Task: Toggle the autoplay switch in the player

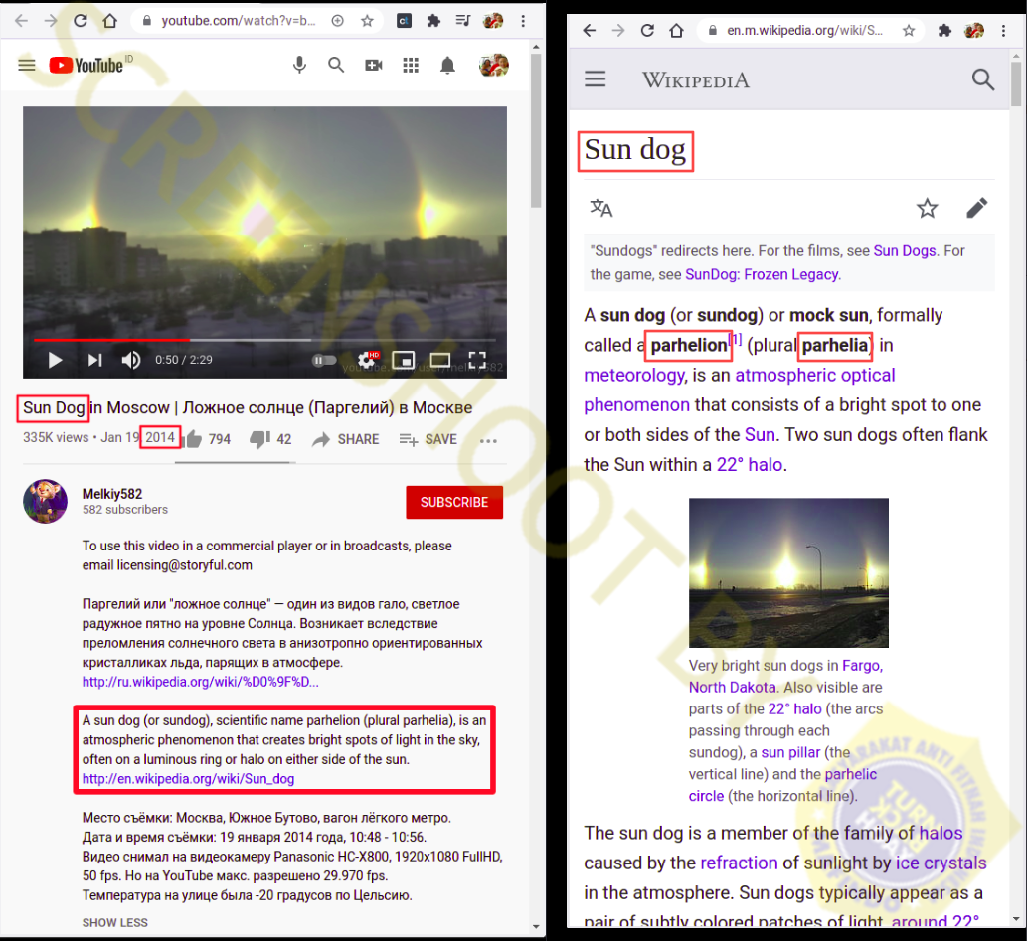Action: [324, 360]
